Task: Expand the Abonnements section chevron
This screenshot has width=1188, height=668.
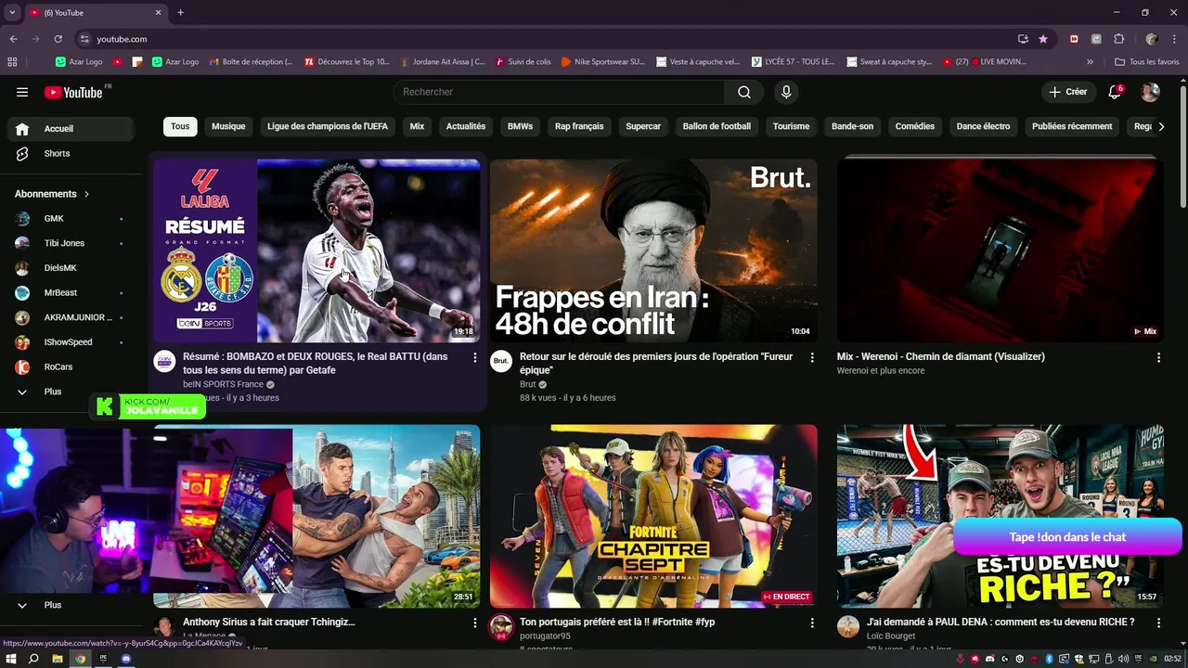Action: coord(87,194)
